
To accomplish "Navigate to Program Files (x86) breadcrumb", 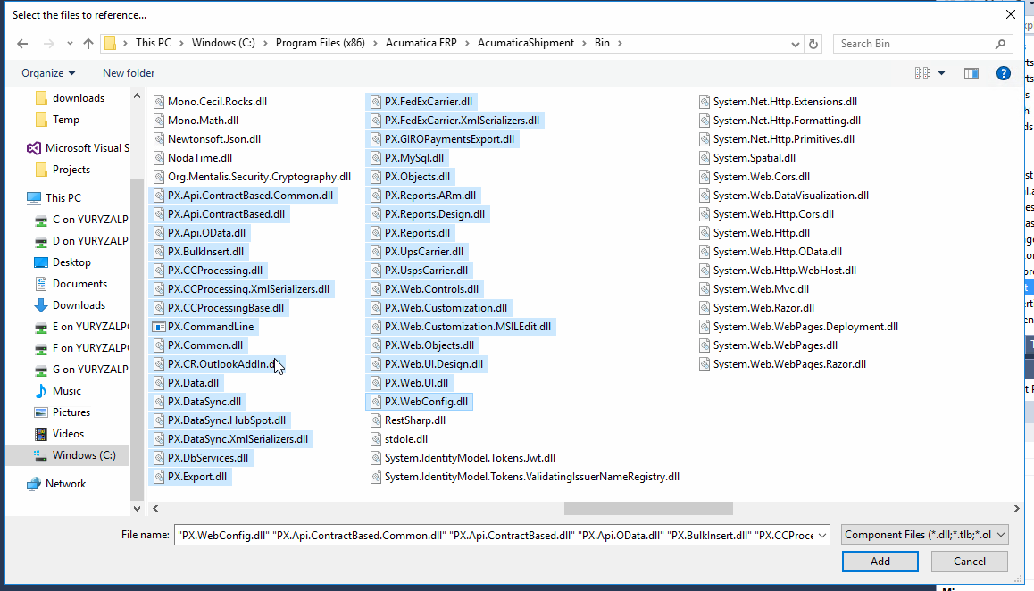I will click(320, 43).
